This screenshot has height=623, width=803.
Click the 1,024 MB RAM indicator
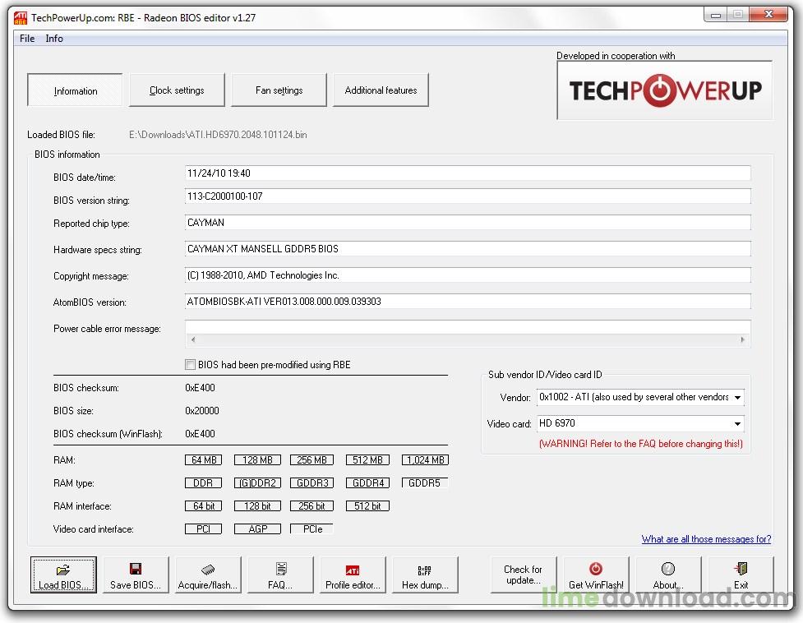[x=425, y=459]
